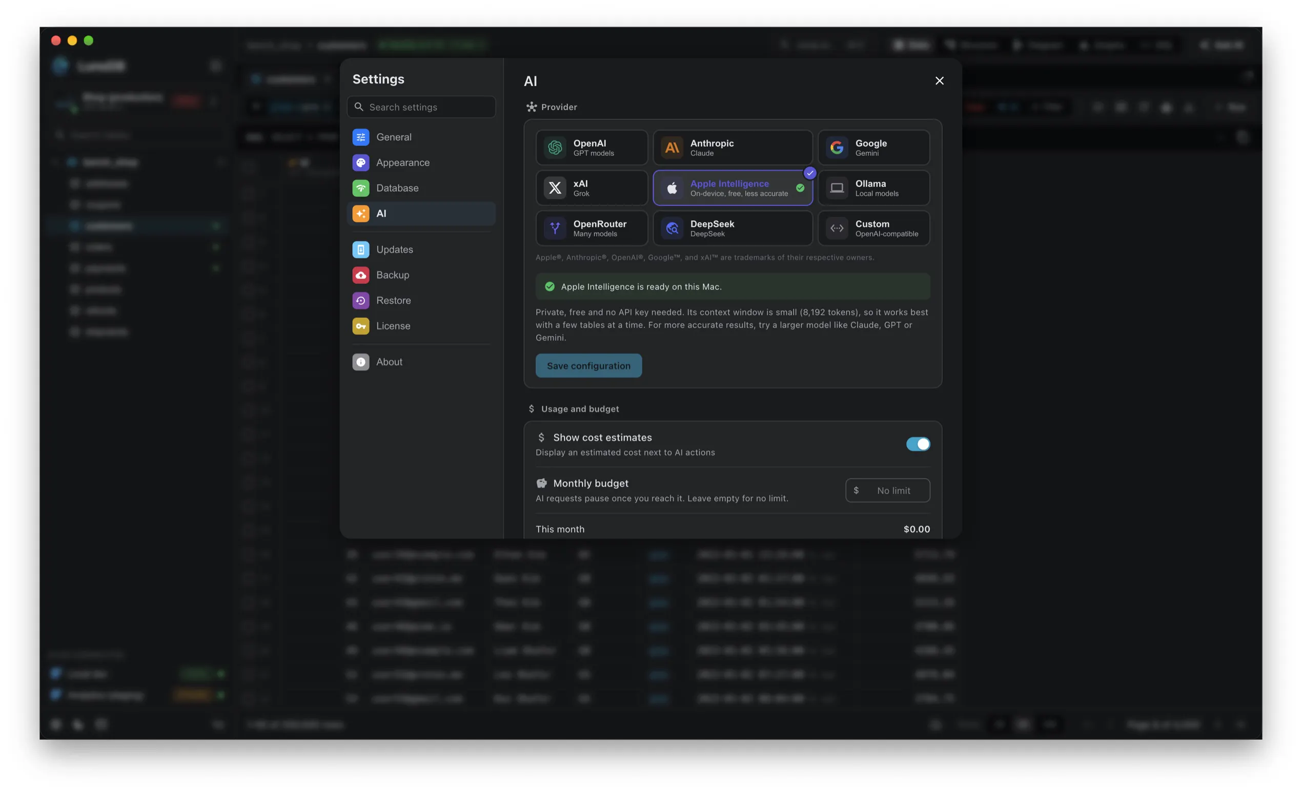Viewport: 1302px width, 792px height.
Task: Close the Settings dialog
Action: click(939, 81)
